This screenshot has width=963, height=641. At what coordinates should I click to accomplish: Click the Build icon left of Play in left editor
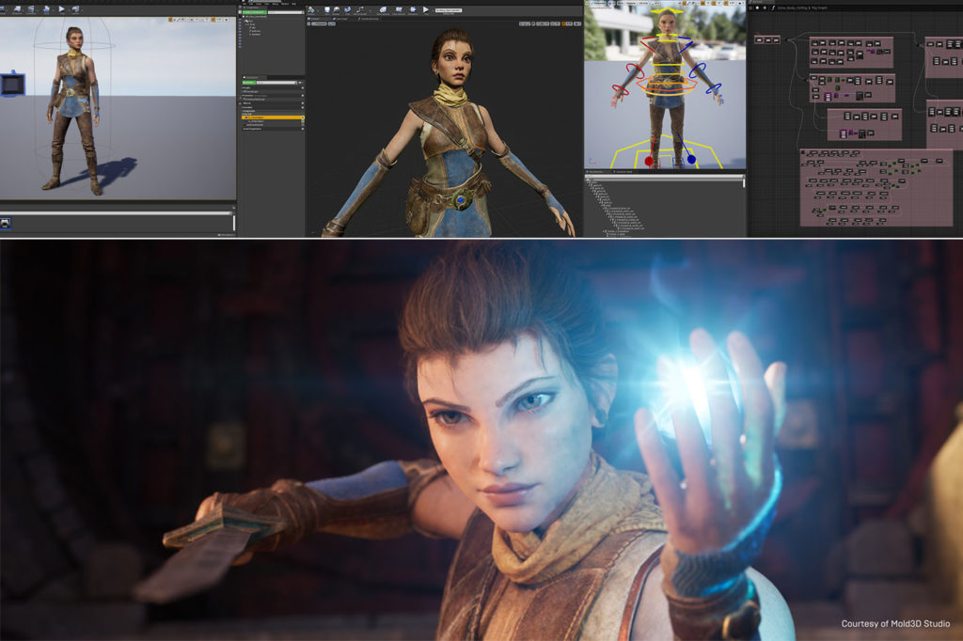[x=46, y=9]
